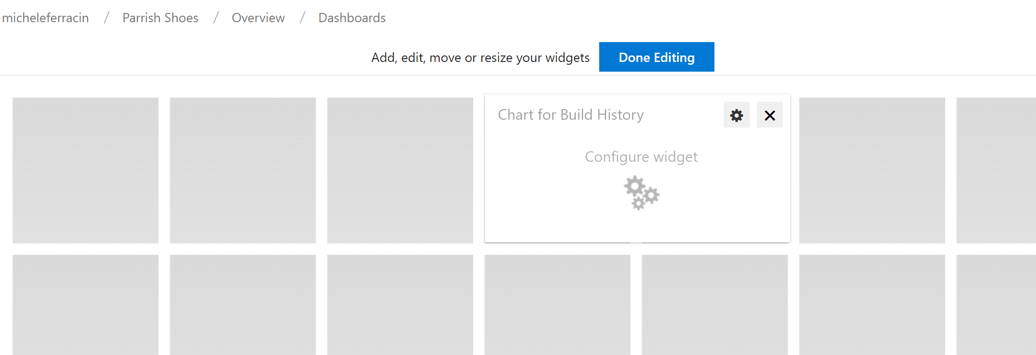Click the third empty tile in bottom row

click(400, 305)
